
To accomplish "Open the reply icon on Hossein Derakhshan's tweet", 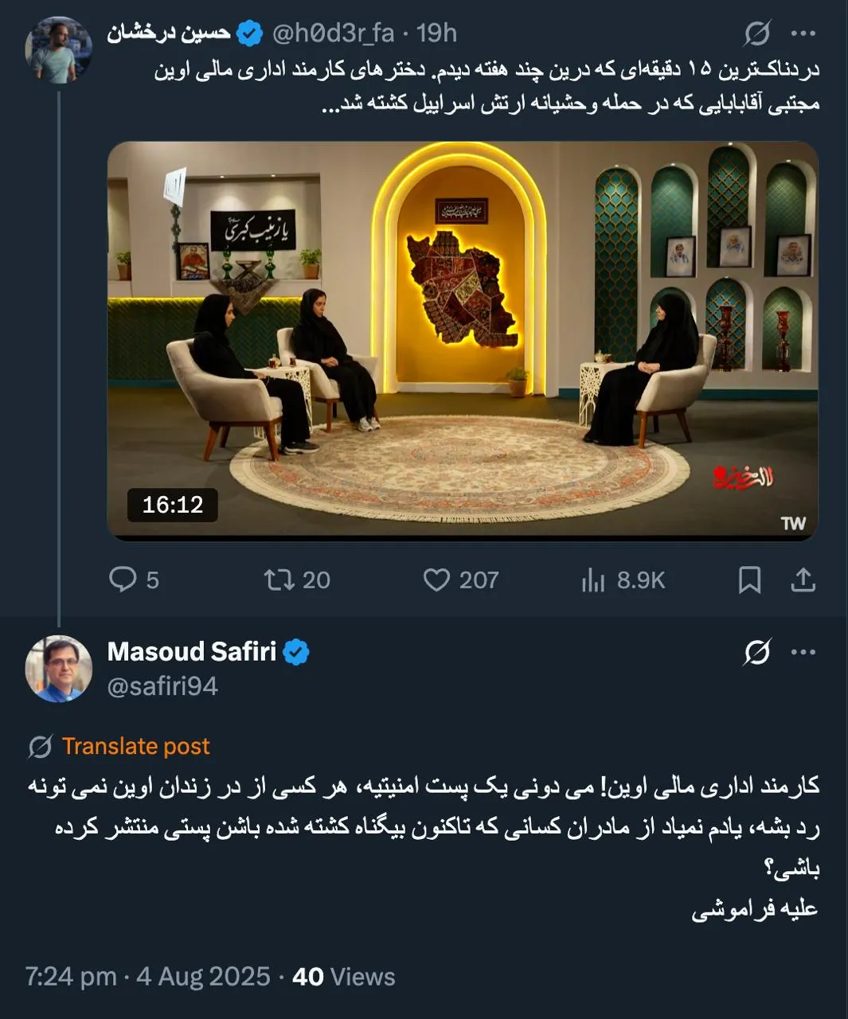I will point(121,580).
